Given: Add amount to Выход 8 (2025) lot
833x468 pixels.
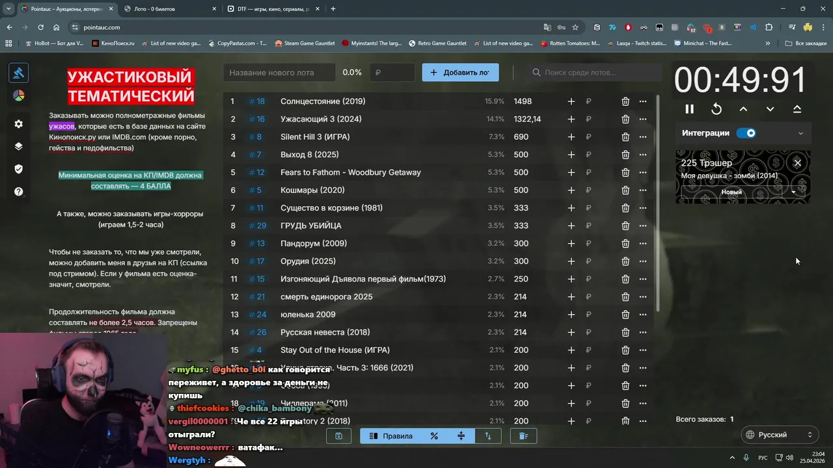Looking at the screenshot, I should pos(571,155).
